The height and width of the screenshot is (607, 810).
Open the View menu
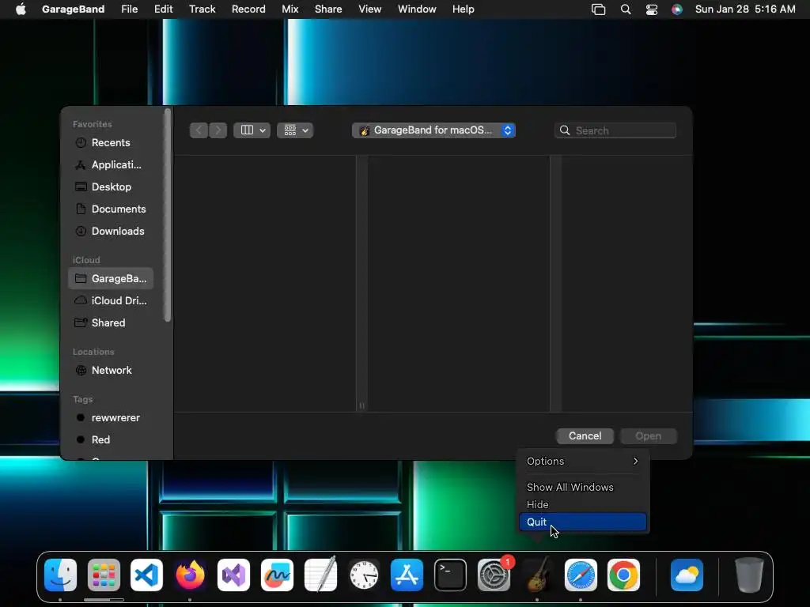(x=370, y=9)
